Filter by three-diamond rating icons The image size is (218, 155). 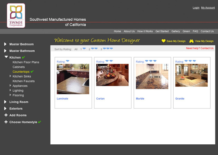[108, 49]
